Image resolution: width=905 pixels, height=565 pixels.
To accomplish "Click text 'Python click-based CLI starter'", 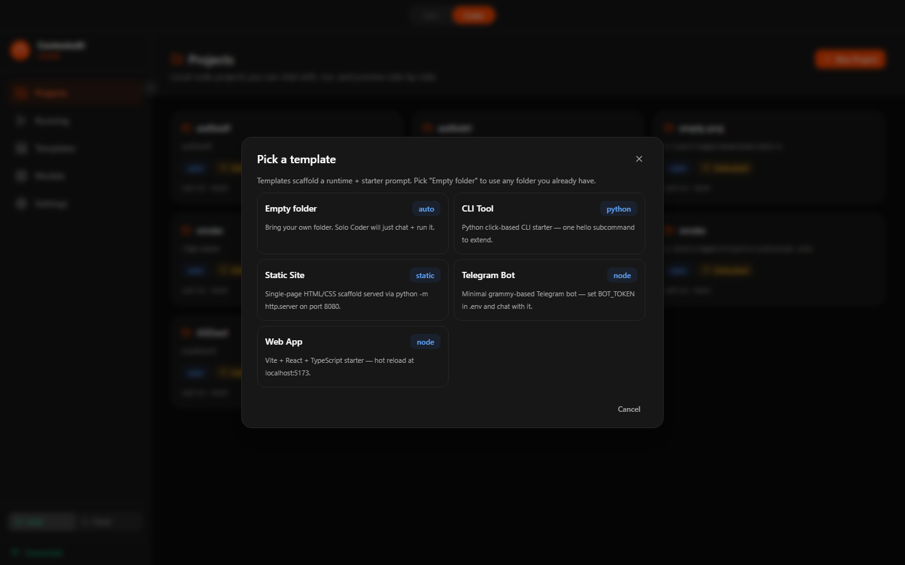I will [x=507, y=227].
